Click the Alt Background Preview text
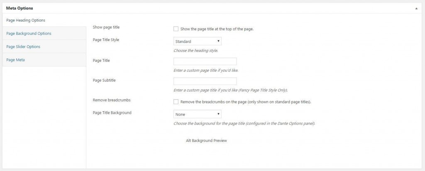 [206, 141]
